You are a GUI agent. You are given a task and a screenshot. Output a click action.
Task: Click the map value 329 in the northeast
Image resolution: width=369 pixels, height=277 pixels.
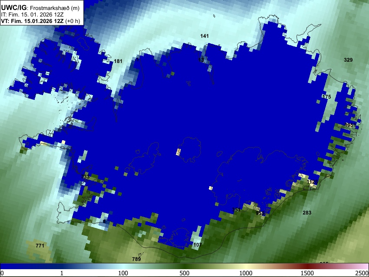click(348, 60)
